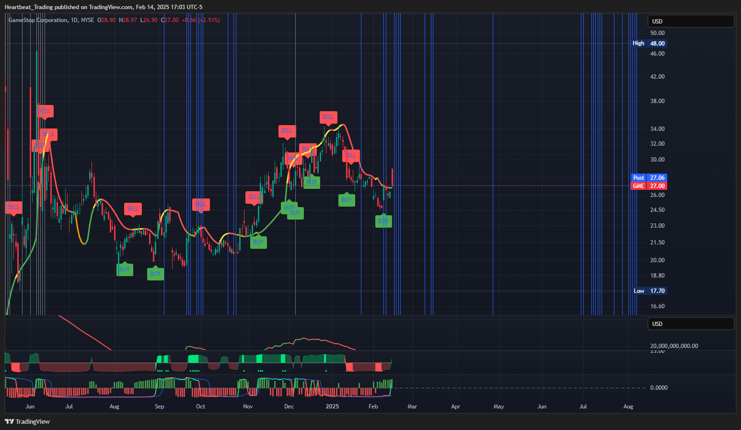Click the open value O28.90 in the legend

[x=106, y=20]
